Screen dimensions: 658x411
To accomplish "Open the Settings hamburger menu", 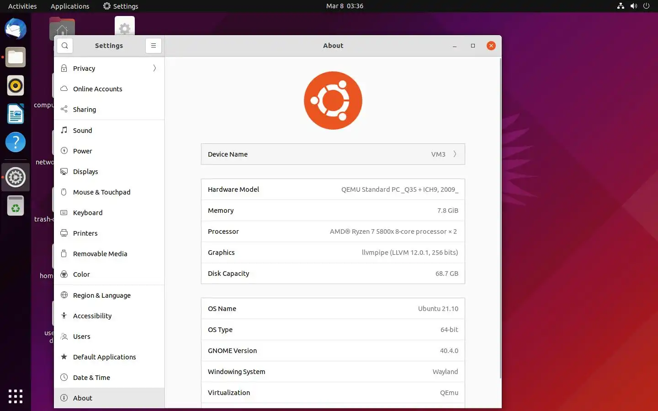I will point(154,46).
